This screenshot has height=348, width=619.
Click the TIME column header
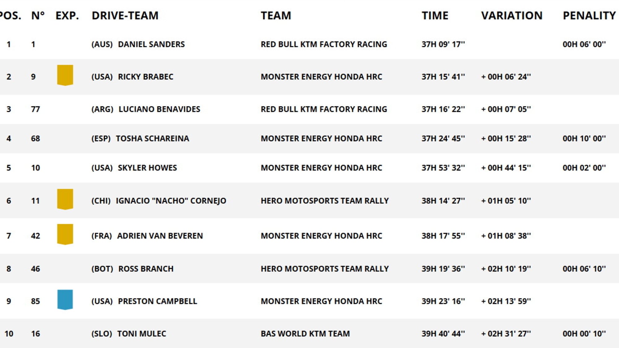(x=435, y=15)
